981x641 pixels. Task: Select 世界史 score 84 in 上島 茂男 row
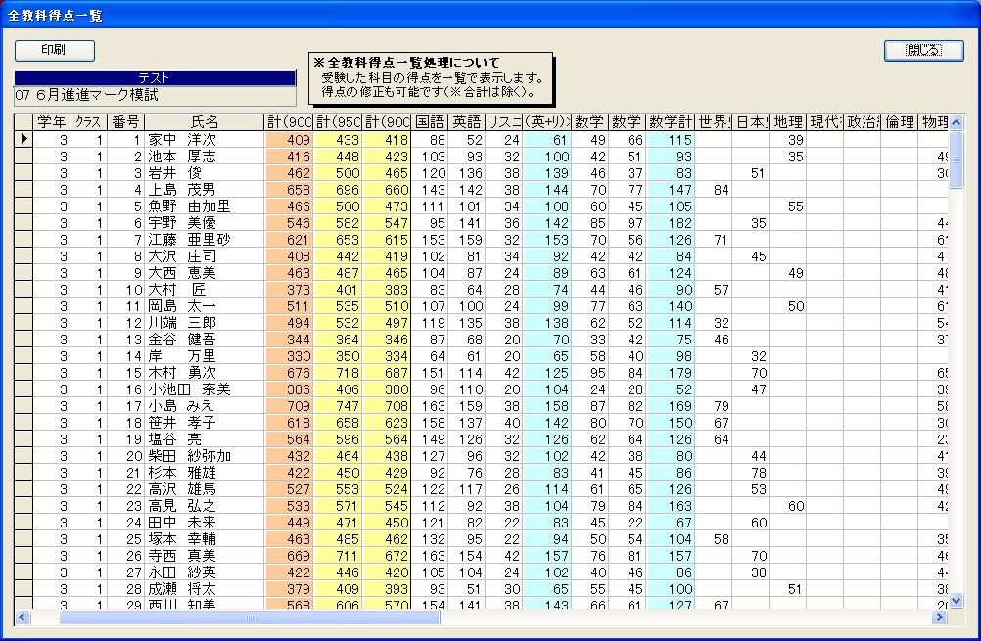point(713,190)
